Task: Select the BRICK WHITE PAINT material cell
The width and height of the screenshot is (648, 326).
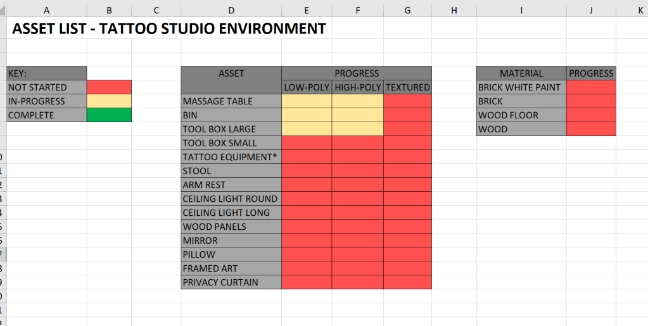Action: (521, 87)
